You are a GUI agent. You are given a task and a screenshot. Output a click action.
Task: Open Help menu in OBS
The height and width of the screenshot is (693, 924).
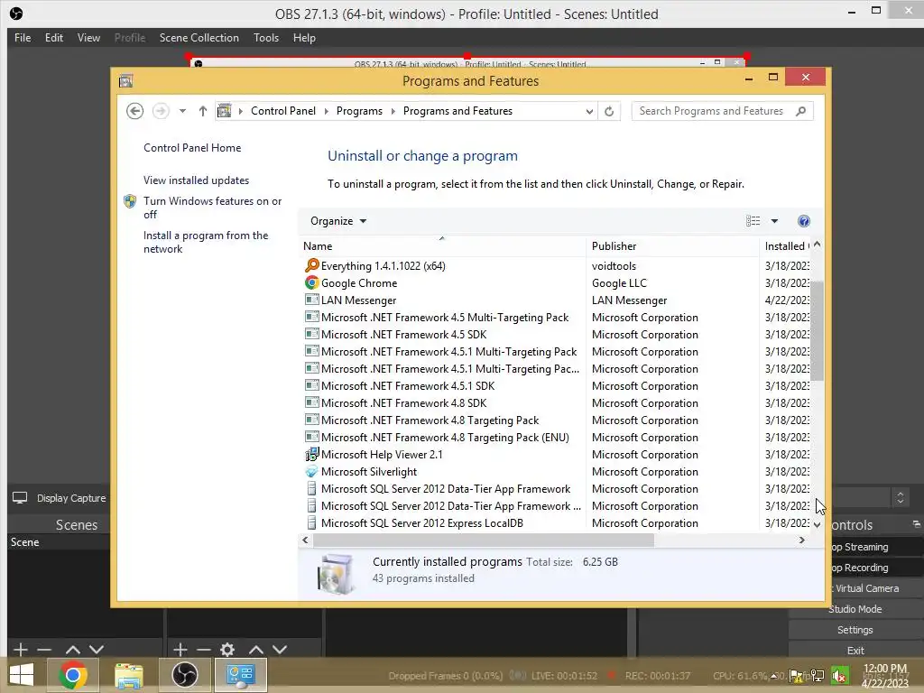[x=304, y=38]
